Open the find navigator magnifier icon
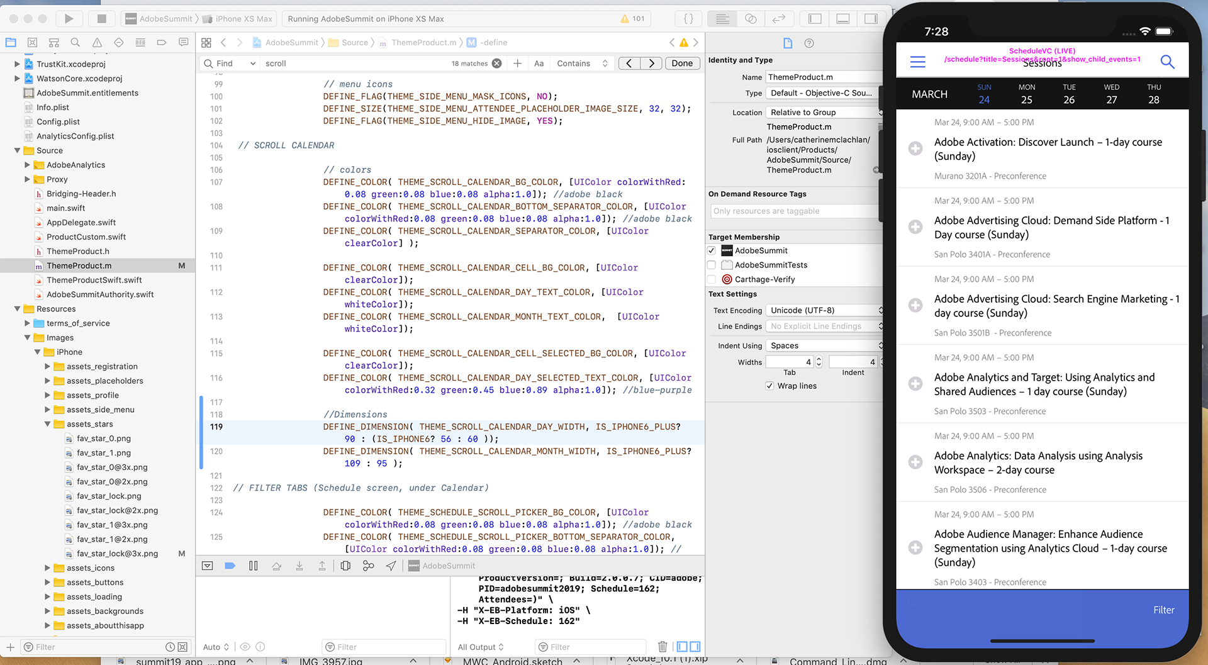 click(x=75, y=43)
